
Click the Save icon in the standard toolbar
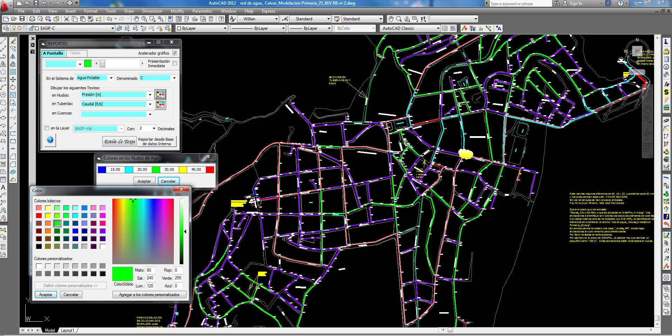22,19
